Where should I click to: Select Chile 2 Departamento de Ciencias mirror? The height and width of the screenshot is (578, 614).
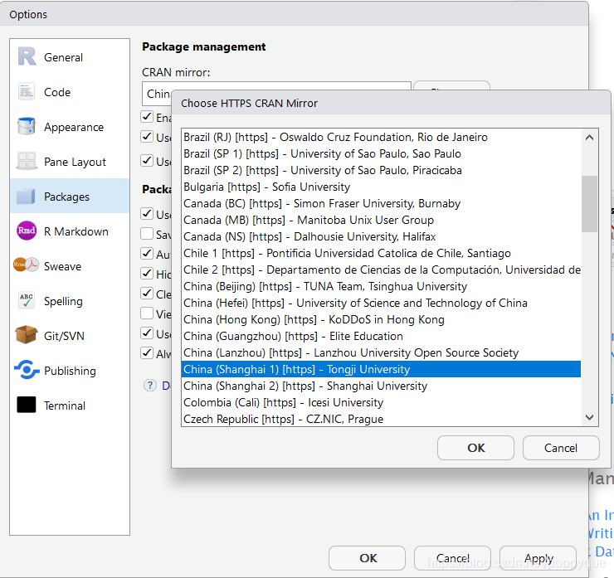click(x=381, y=270)
